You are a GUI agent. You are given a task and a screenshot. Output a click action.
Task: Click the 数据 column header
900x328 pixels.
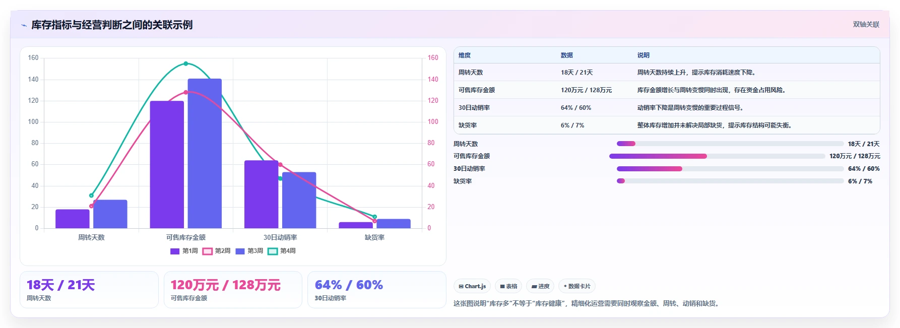click(x=567, y=55)
